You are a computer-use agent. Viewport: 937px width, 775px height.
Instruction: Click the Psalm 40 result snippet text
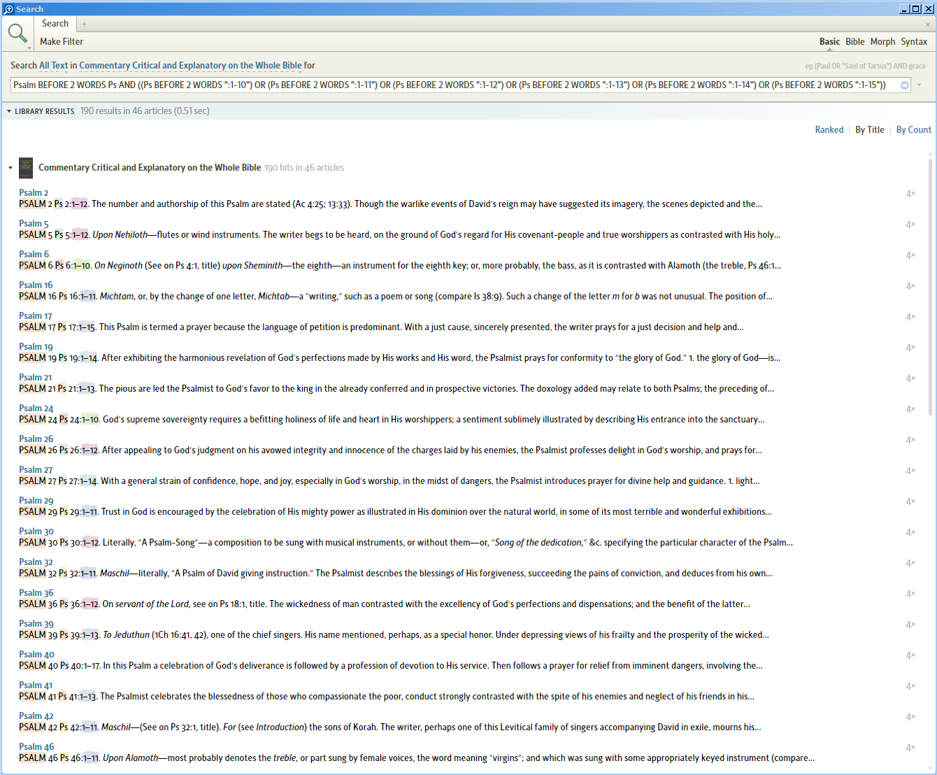tap(391, 665)
